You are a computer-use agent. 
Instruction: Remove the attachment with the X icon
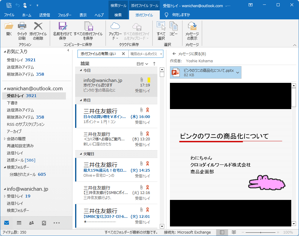point(38,31)
